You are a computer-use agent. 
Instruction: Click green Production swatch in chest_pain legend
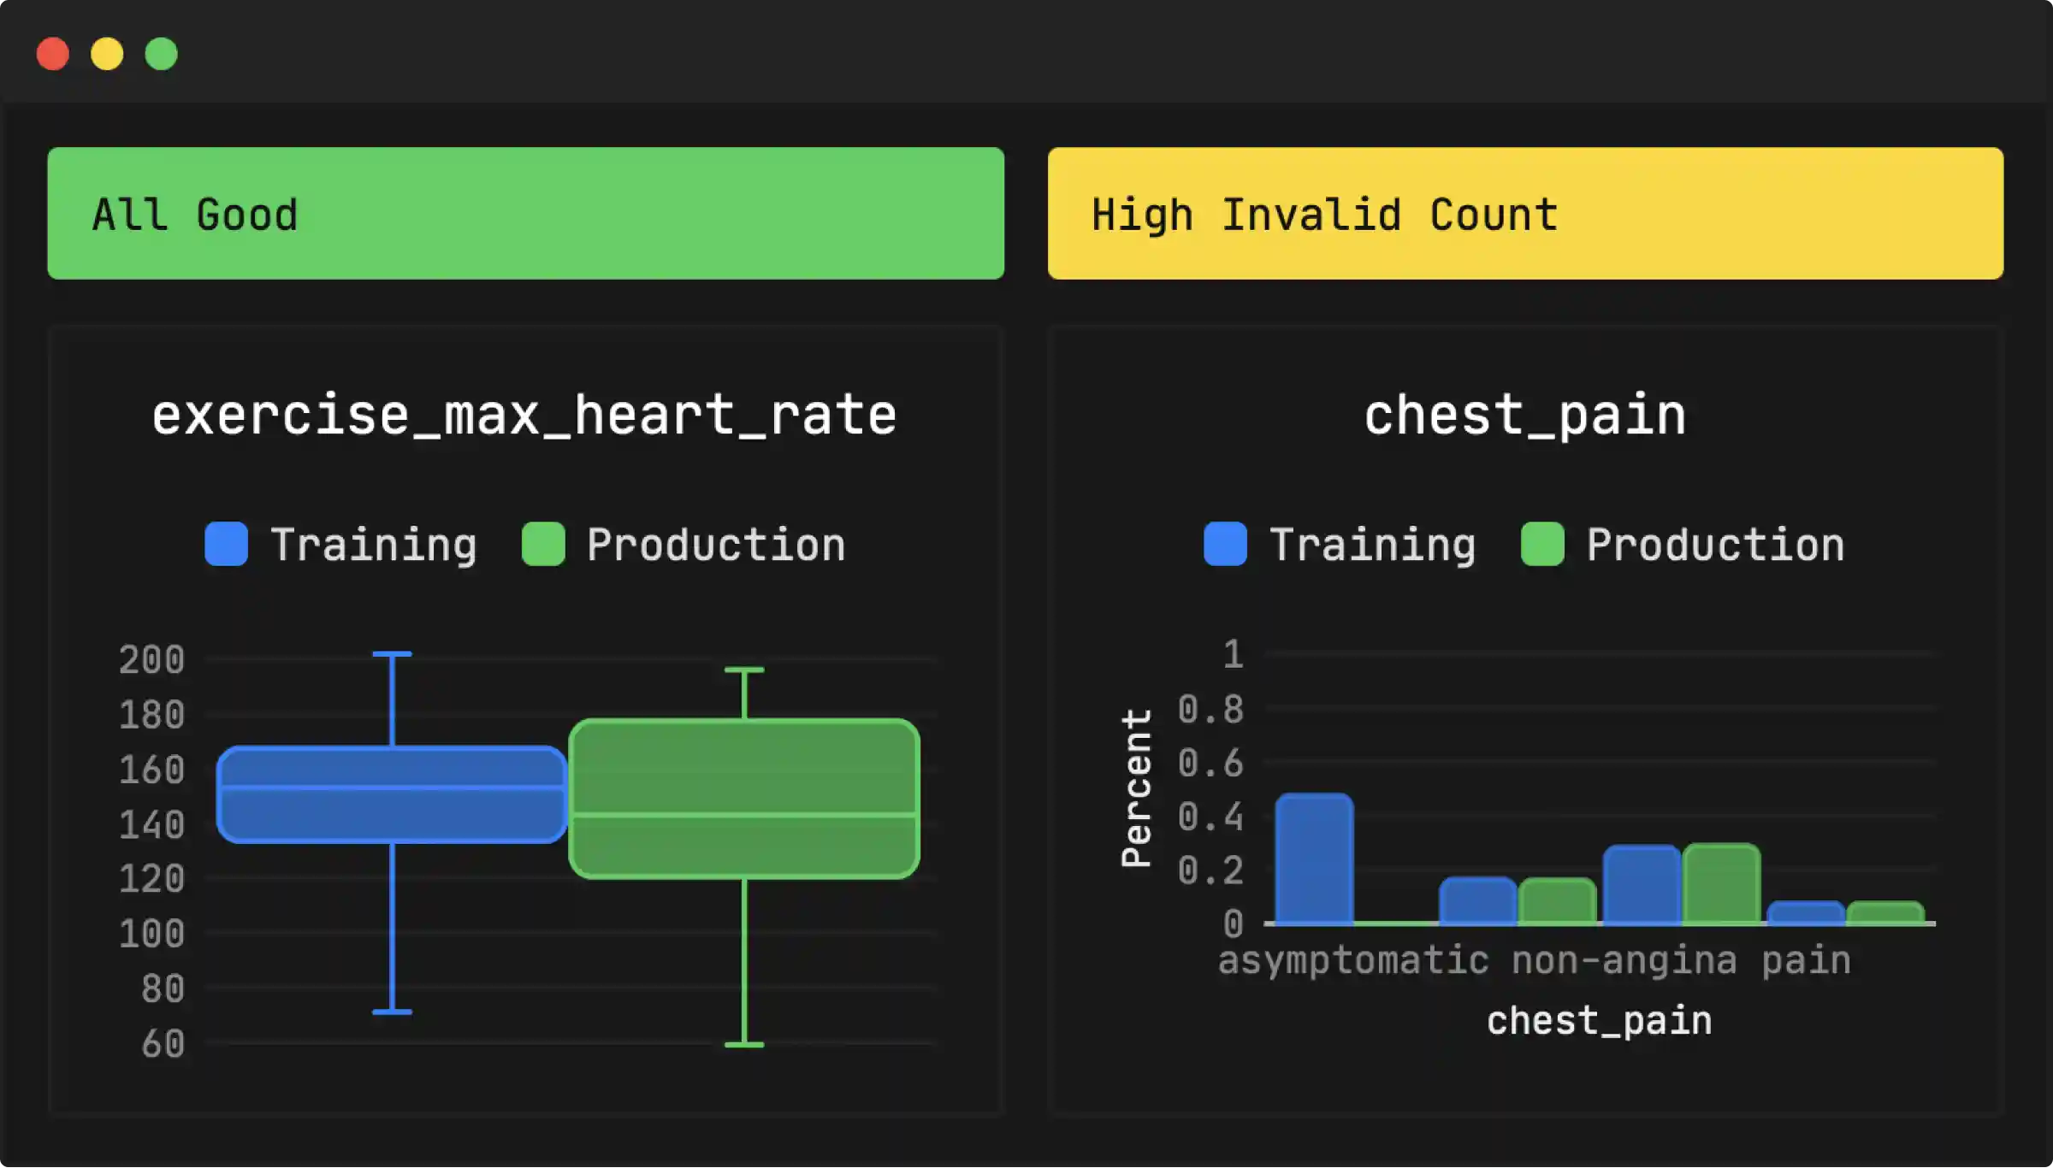[x=1542, y=545]
